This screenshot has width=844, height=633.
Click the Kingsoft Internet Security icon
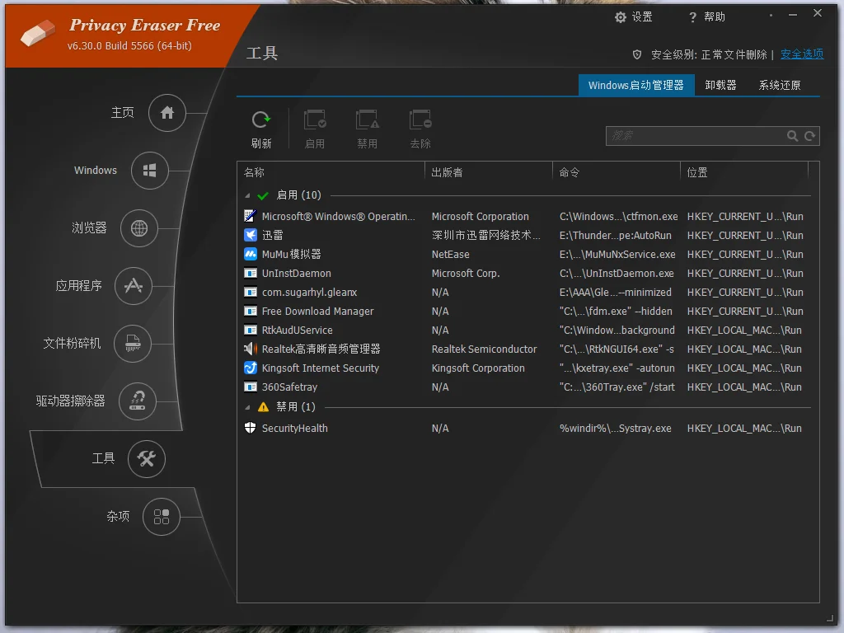pos(251,368)
